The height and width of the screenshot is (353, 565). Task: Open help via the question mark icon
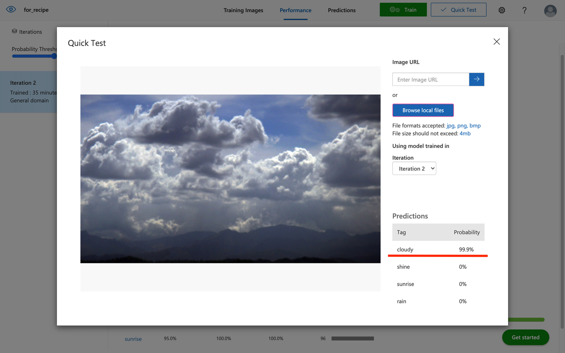[x=524, y=10]
